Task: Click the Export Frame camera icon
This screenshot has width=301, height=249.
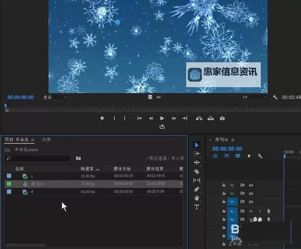Action: (x=222, y=118)
